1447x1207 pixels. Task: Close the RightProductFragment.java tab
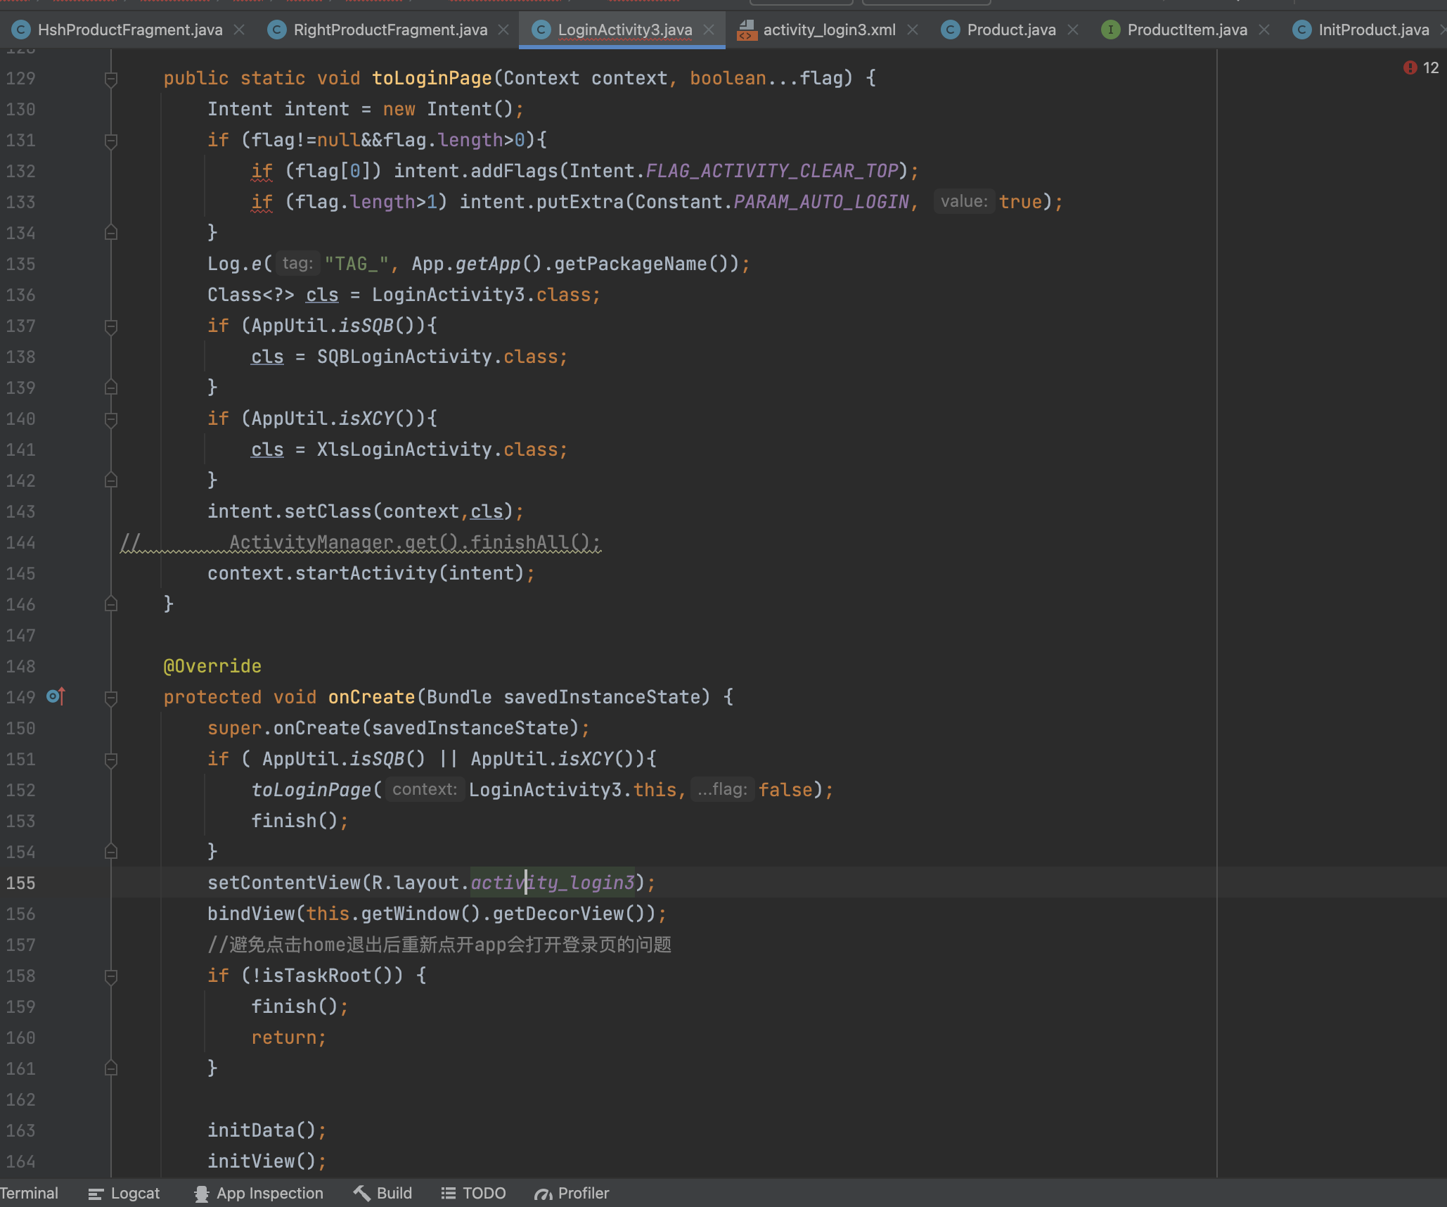[x=503, y=30]
